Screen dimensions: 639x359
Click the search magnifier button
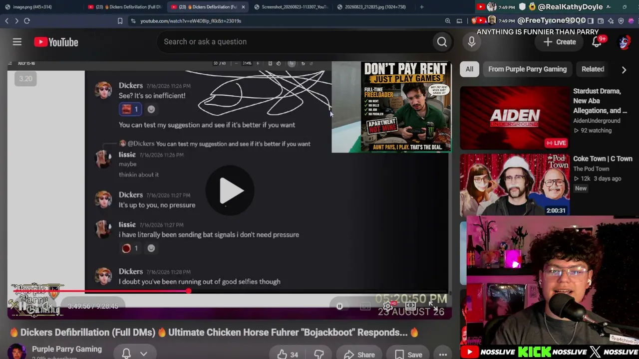pos(442,42)
